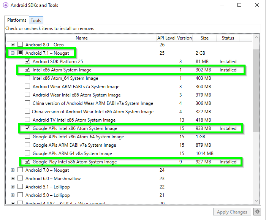
Task: Check Google APIs Intel x86 Atom_64 System Image
Action: tap(27, 136)
